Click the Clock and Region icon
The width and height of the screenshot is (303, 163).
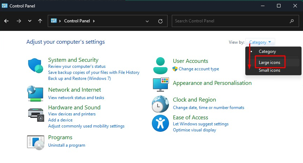pyautogui.click(x=160, y=104)
